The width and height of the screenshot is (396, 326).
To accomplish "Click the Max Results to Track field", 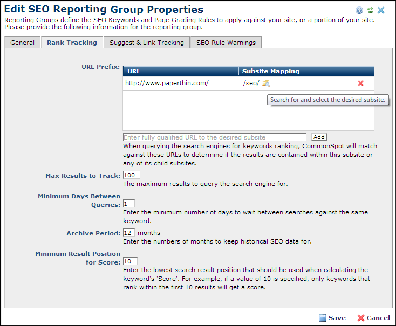I will (131, 175).
